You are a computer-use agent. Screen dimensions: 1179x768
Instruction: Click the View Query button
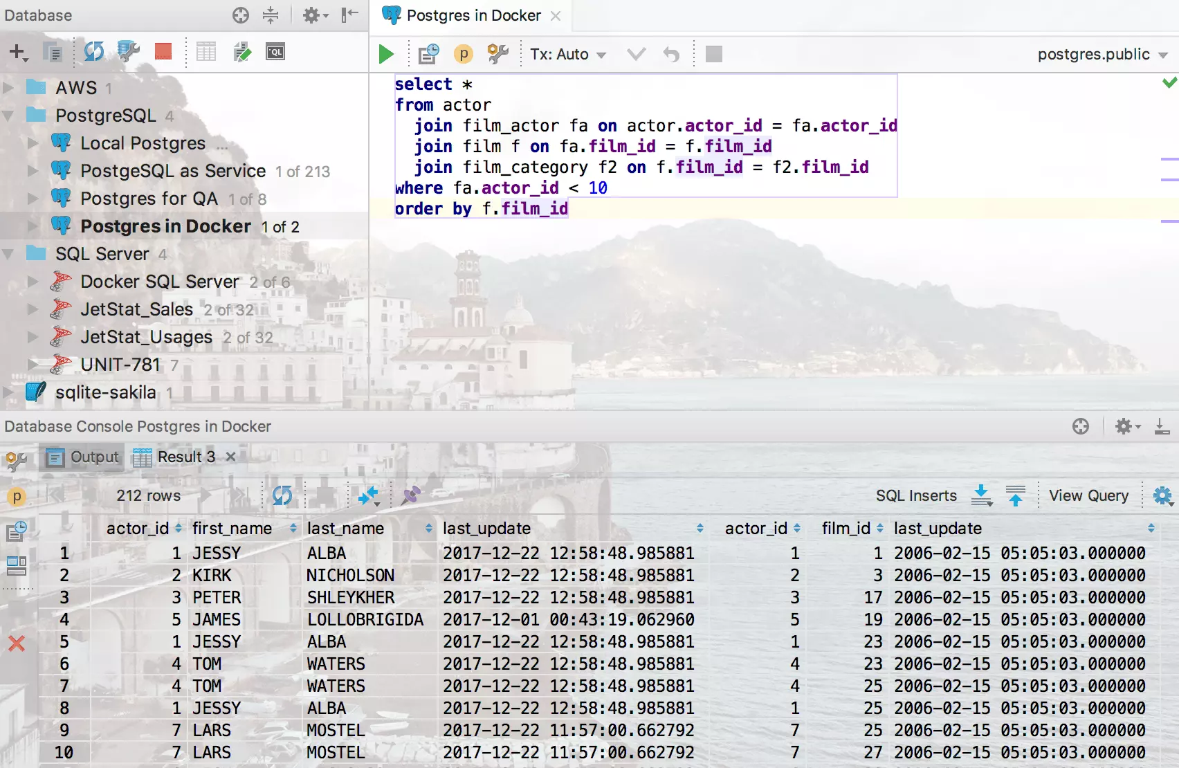pyautogui.click(x=1088, y=495)
